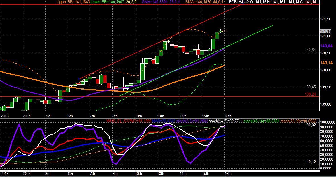Click the 140,00 price axis label
The image size is (336, 177).
tap(326, 70)
